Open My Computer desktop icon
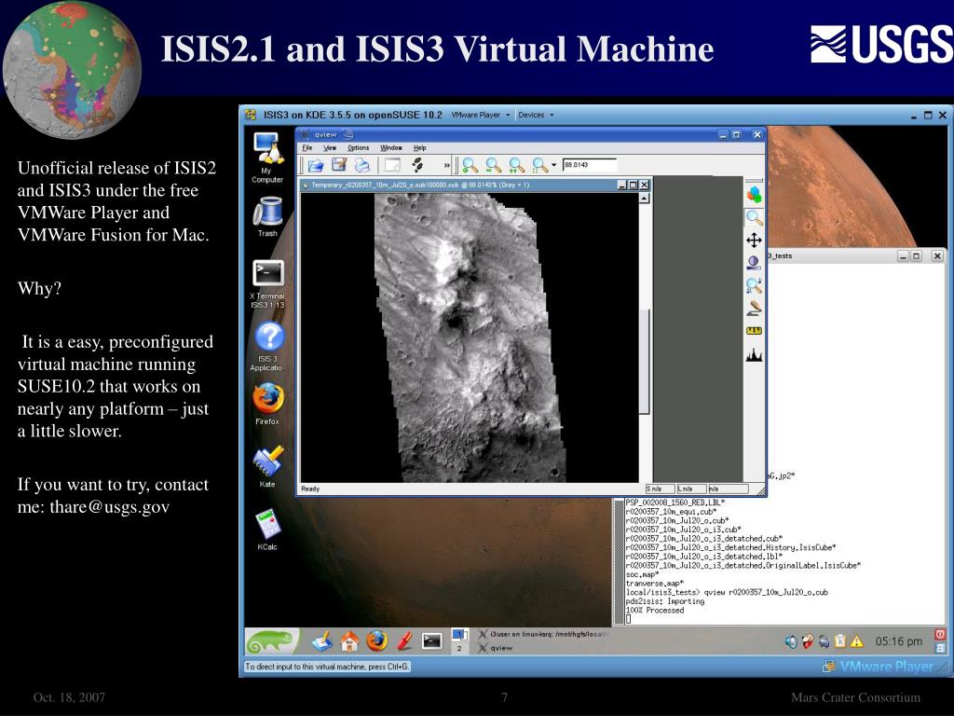 tap(267, 157)
